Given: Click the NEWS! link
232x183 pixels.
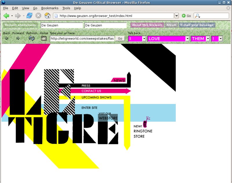Looking at the screenshot, I should (119, 80).
